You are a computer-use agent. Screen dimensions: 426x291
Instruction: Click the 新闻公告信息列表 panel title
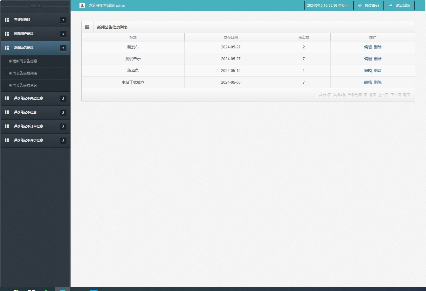click(x=112, y=27)
